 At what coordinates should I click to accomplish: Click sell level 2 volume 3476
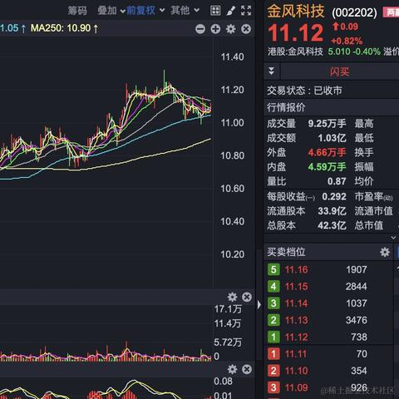point(357,320)
